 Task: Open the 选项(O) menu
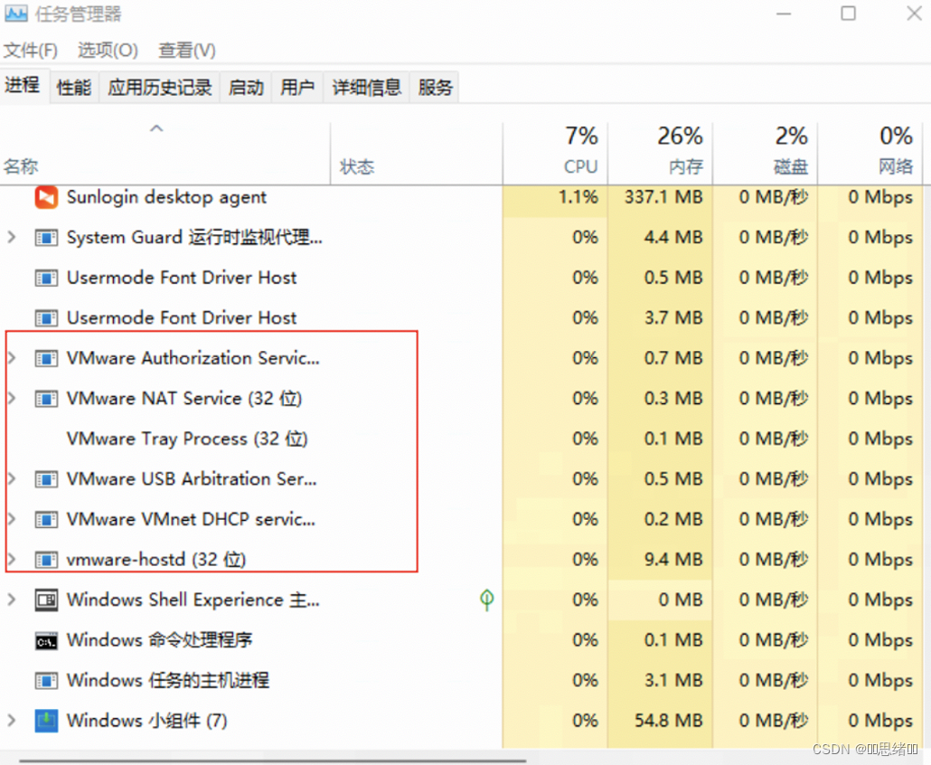108,51
